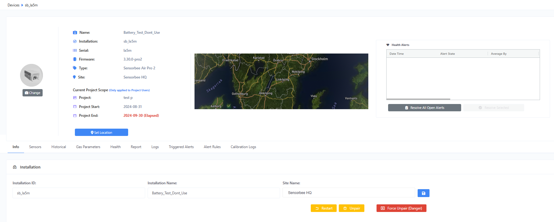Click the Site Name input field
The width and height of the screenshot is (554, 222).
click(349, 193)
